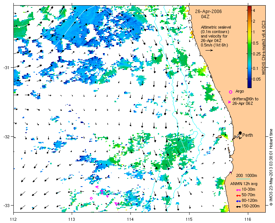Click the color bar value '1'
Viewport: 275px width, 223px height.
coord(254,32)
